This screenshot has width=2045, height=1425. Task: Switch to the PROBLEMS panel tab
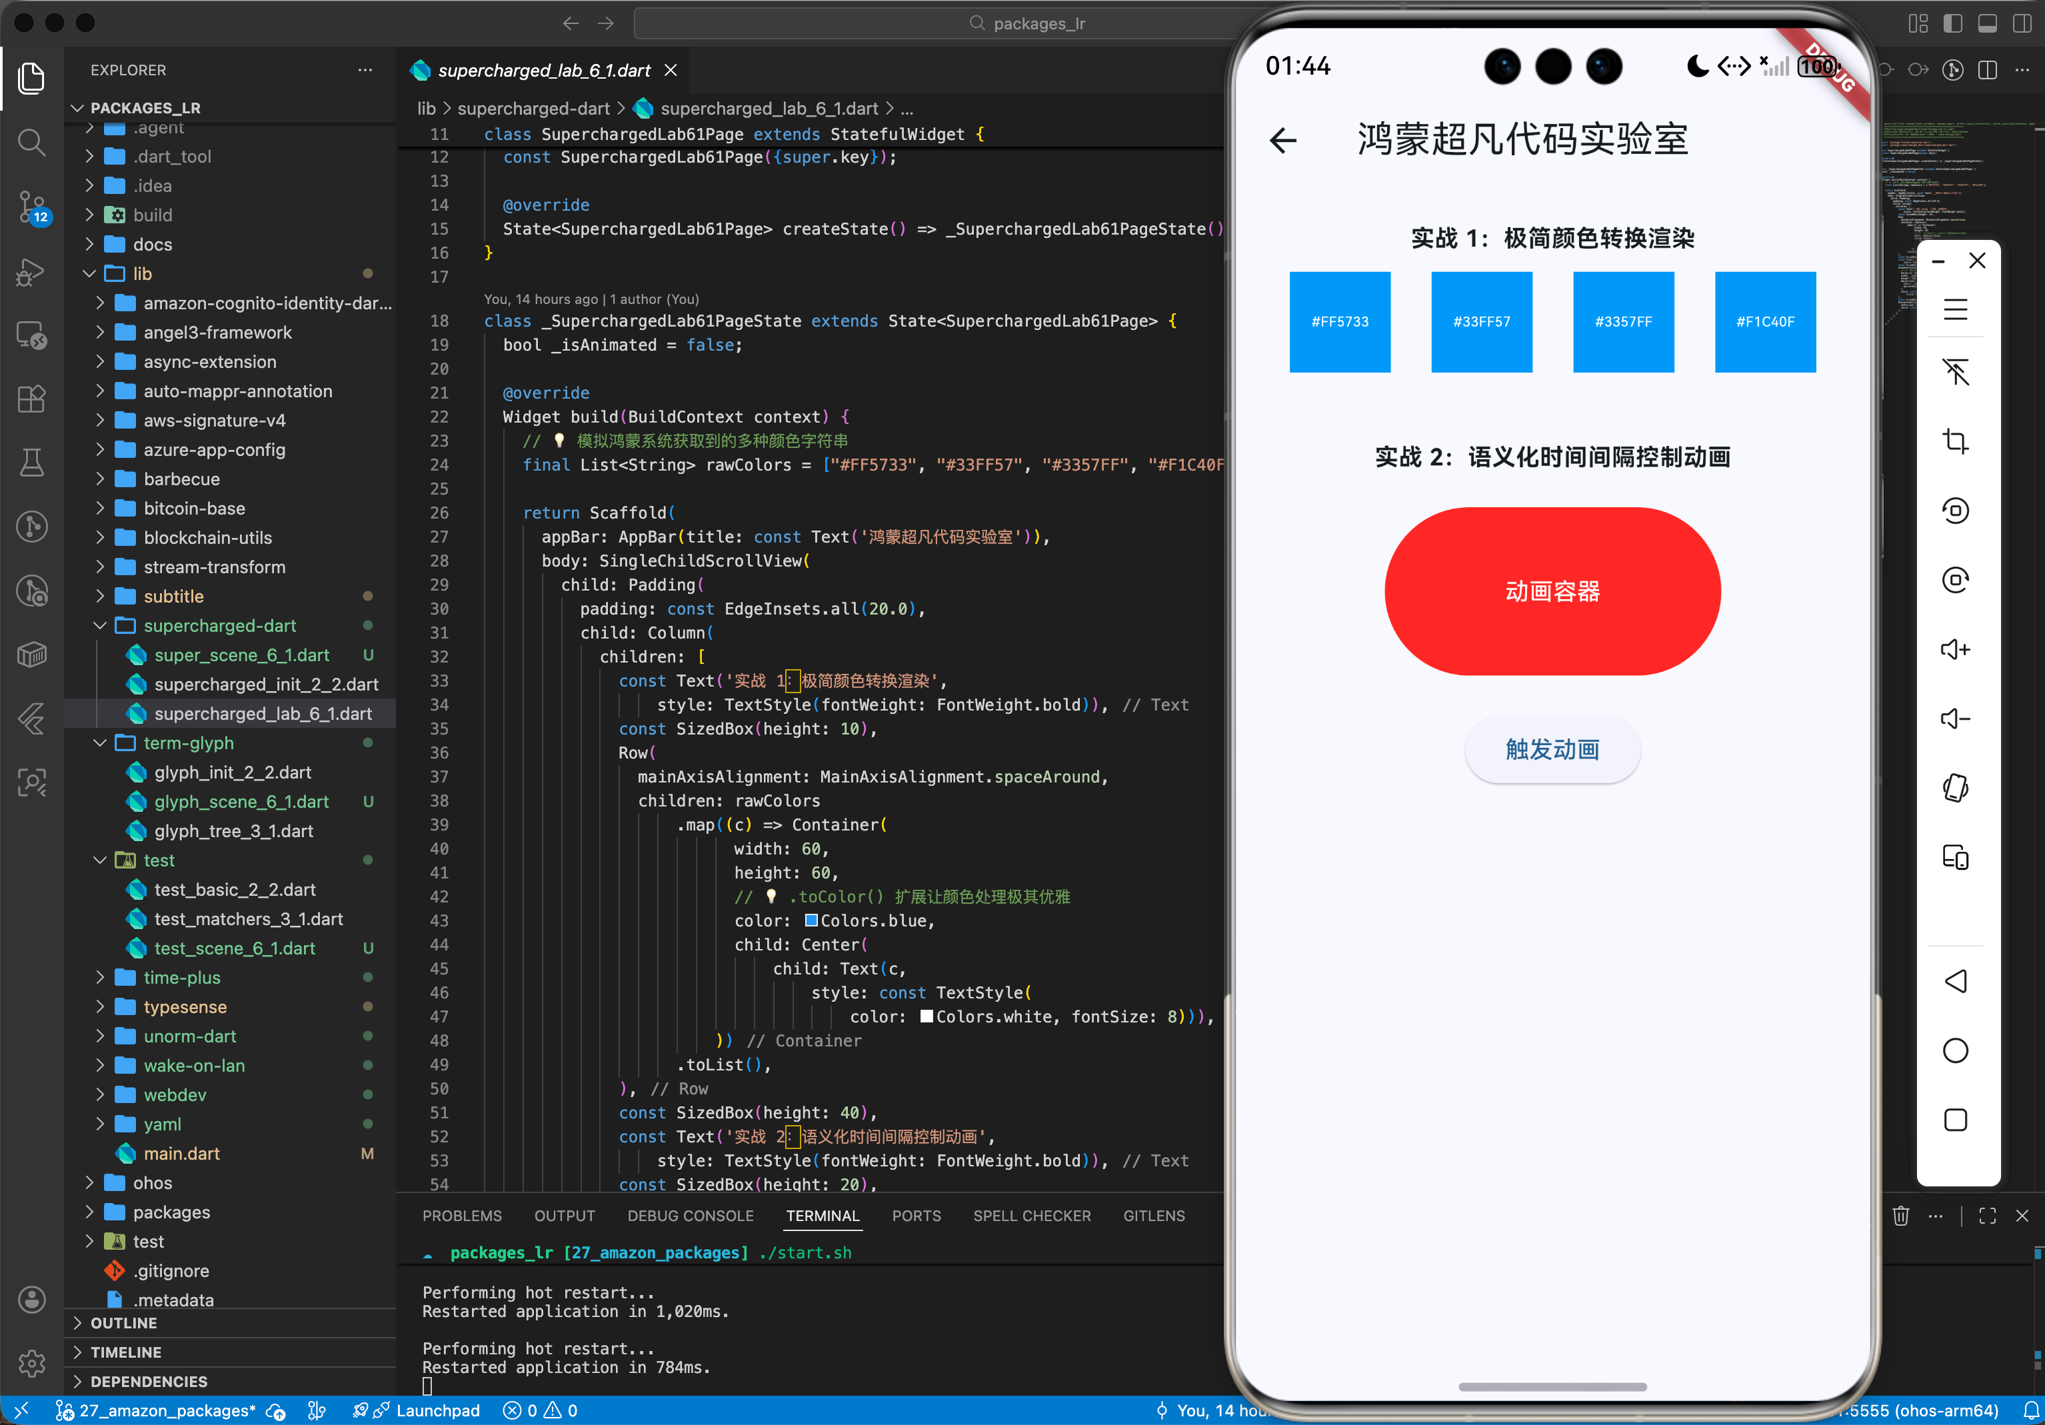tap(461, 1216)
